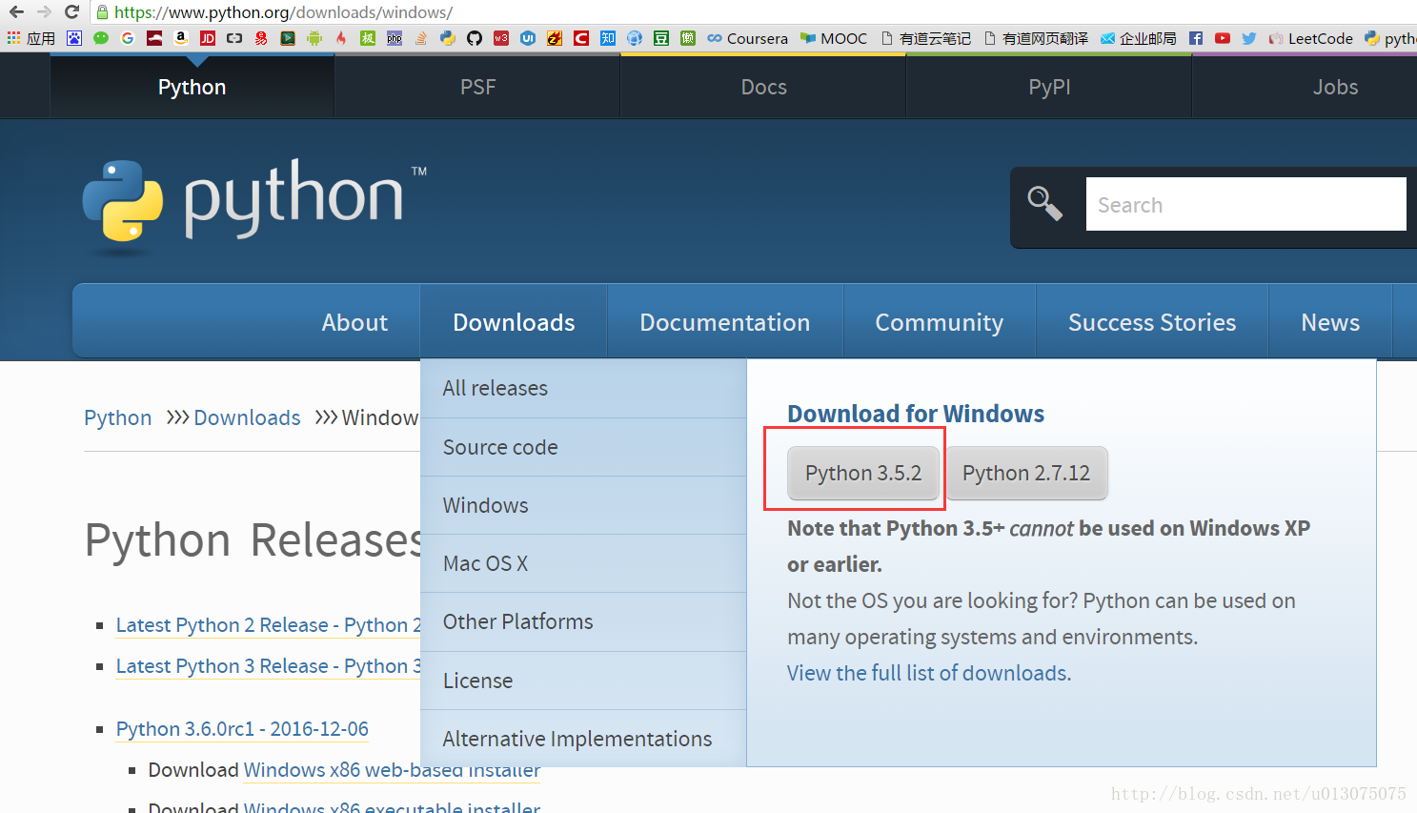Click the Download for Windows heading

(x=916, y=414)
